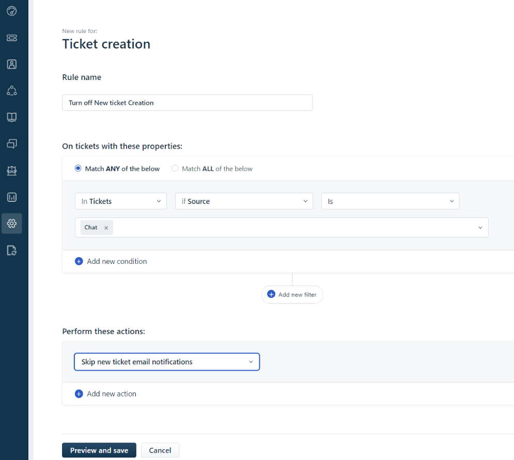514x460 pixels.
Task: Select Match ALL of the below
Action: point(175,168)
